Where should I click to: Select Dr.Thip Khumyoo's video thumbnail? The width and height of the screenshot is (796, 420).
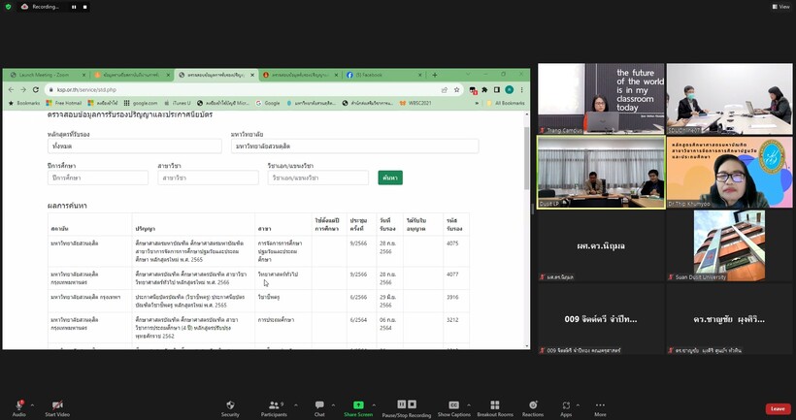[729, 173]
